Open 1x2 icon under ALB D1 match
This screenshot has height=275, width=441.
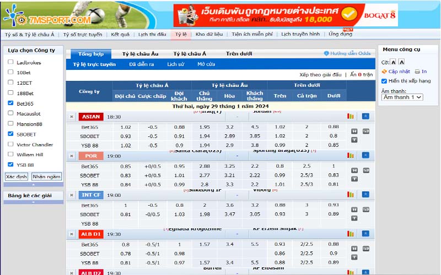[x=366, y=249]
